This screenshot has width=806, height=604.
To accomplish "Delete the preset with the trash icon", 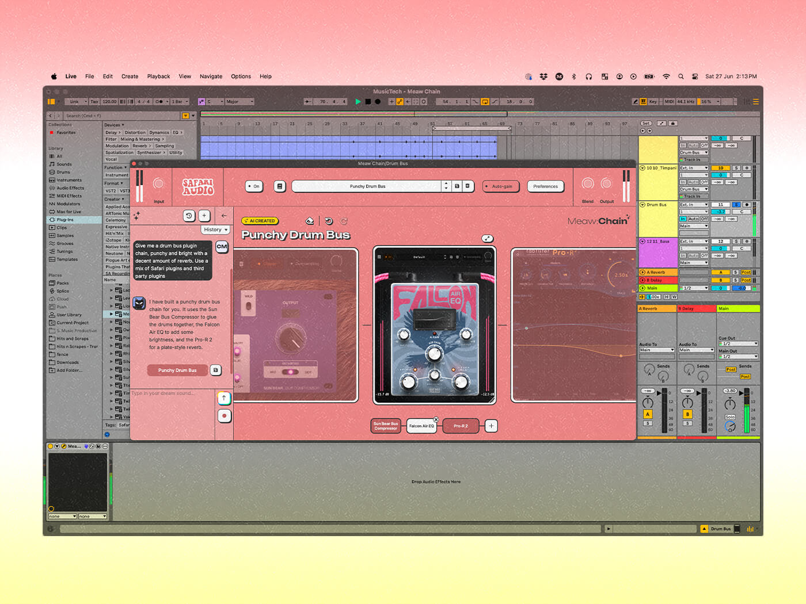I will (467, 186).
